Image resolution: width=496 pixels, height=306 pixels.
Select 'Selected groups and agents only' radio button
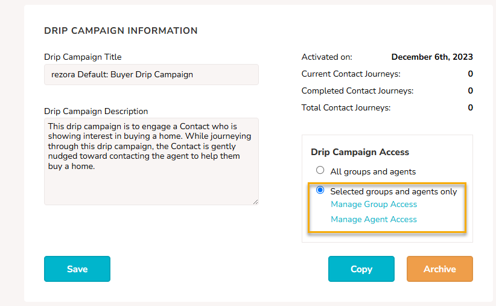(320, 190)
